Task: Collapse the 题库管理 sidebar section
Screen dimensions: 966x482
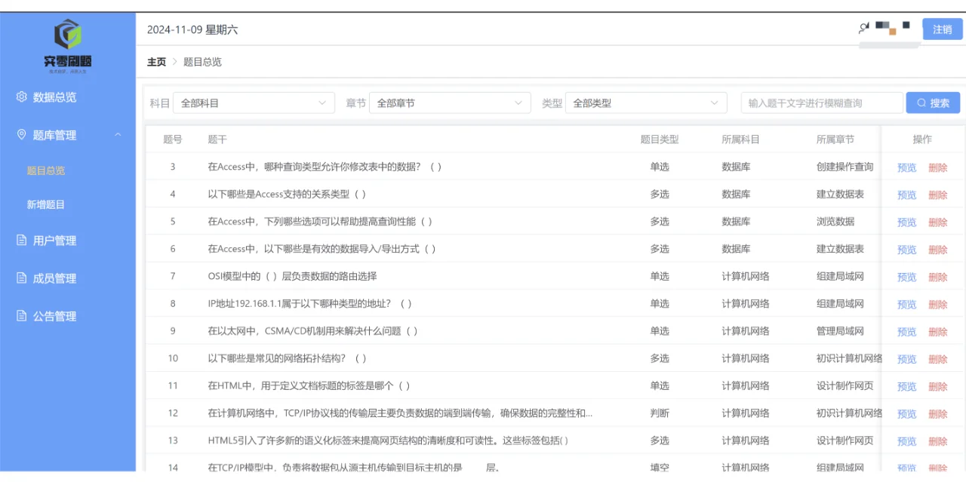Action: pyautogui.click(x=118, y=135)
